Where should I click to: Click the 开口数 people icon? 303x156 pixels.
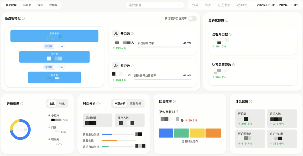(116, 34)
